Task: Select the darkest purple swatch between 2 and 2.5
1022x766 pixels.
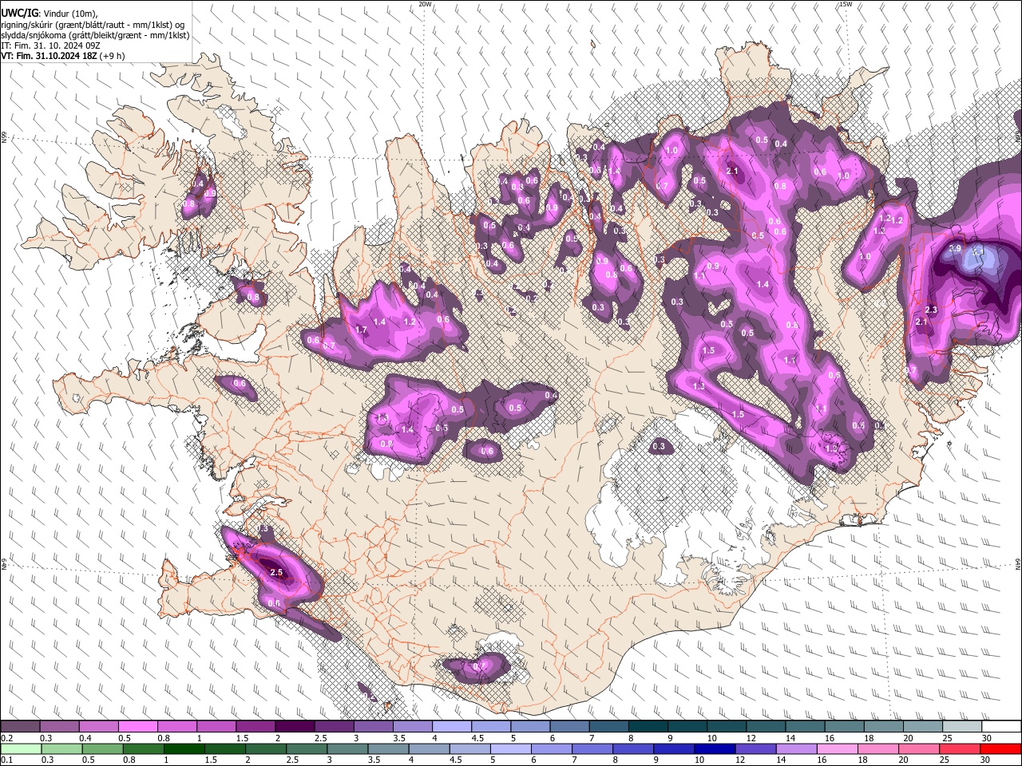Action: tap(294, 727)
